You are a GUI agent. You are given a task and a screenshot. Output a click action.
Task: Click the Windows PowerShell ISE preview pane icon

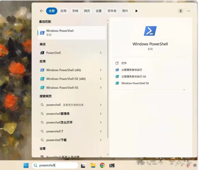117,83
